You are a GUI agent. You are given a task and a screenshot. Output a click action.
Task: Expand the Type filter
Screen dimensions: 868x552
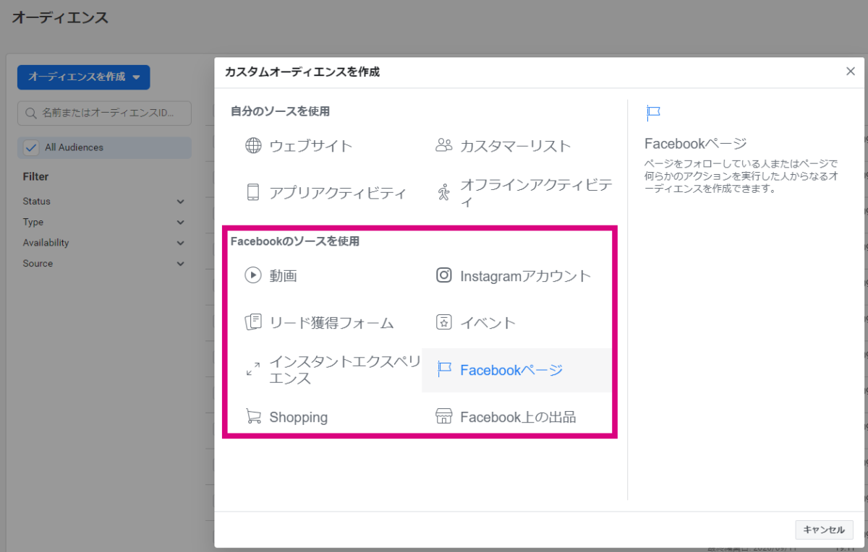coord(104,223)
